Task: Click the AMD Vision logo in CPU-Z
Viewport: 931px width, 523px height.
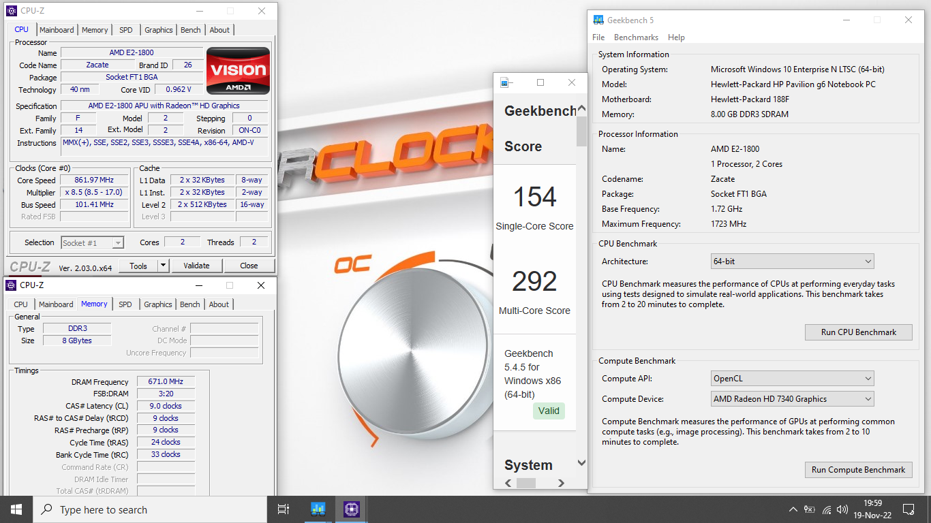Action: [239, 70]
